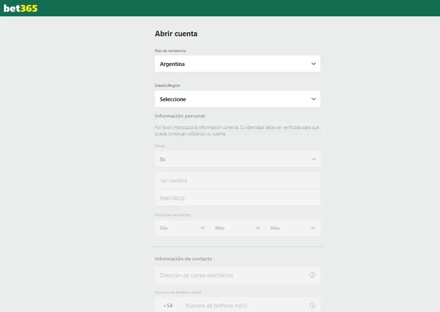Click the Dirección de correo electrónico field
This screenshot has height=312, width=440.
228,275
